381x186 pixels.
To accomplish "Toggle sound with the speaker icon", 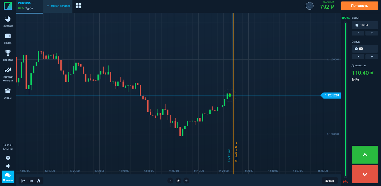I will [8, 166].
